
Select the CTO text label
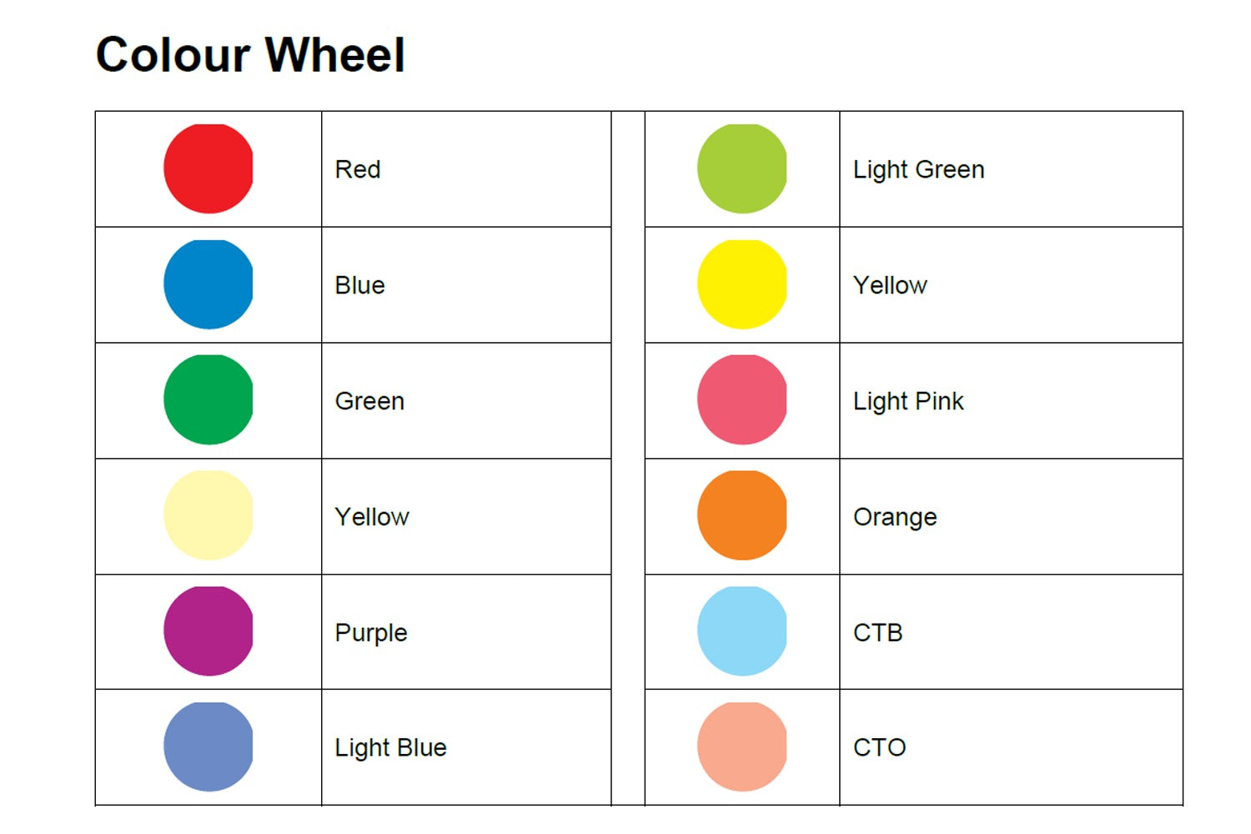click(x=879, y=747)
